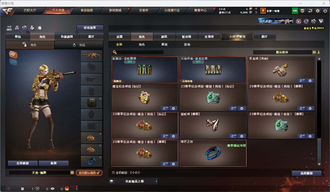Click the plus icon to recharge CF点
The image size is (330, 192).
[x=256, y=9]
